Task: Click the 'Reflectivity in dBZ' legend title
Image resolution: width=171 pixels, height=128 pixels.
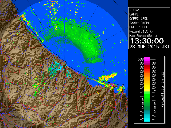Action: (162, 90)
